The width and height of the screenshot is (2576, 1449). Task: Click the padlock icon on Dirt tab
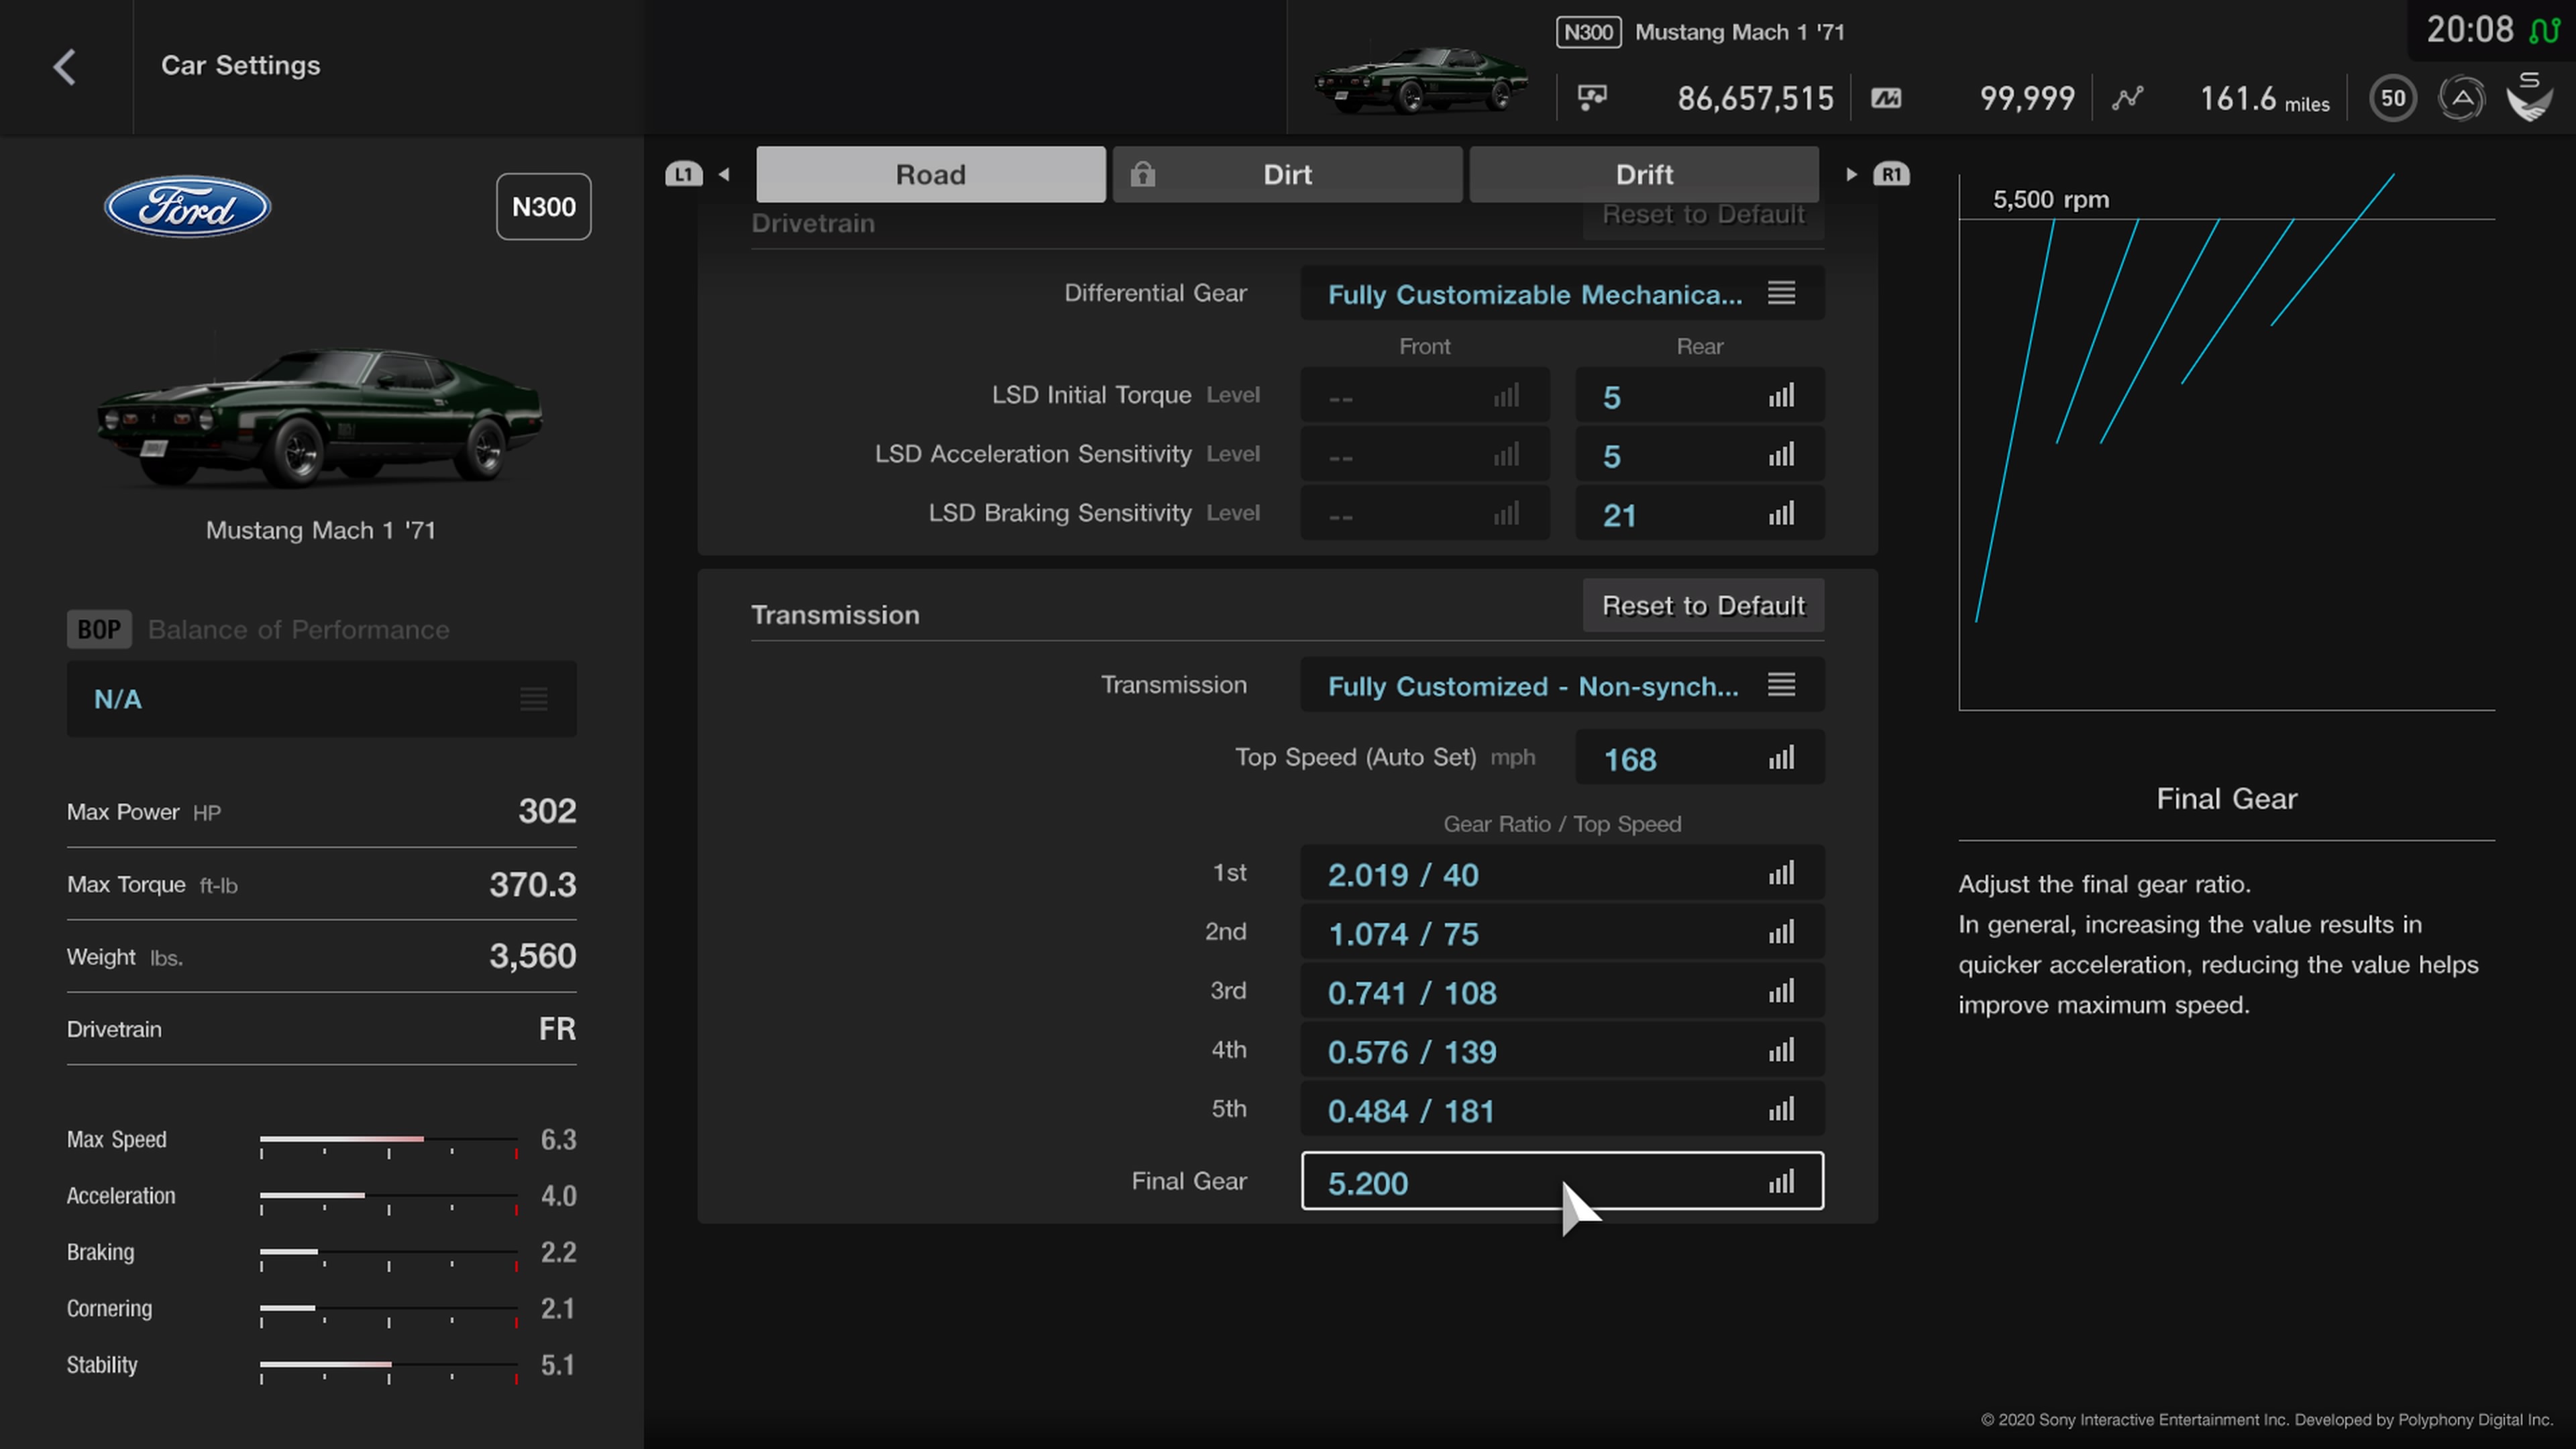click(1143, 174)
